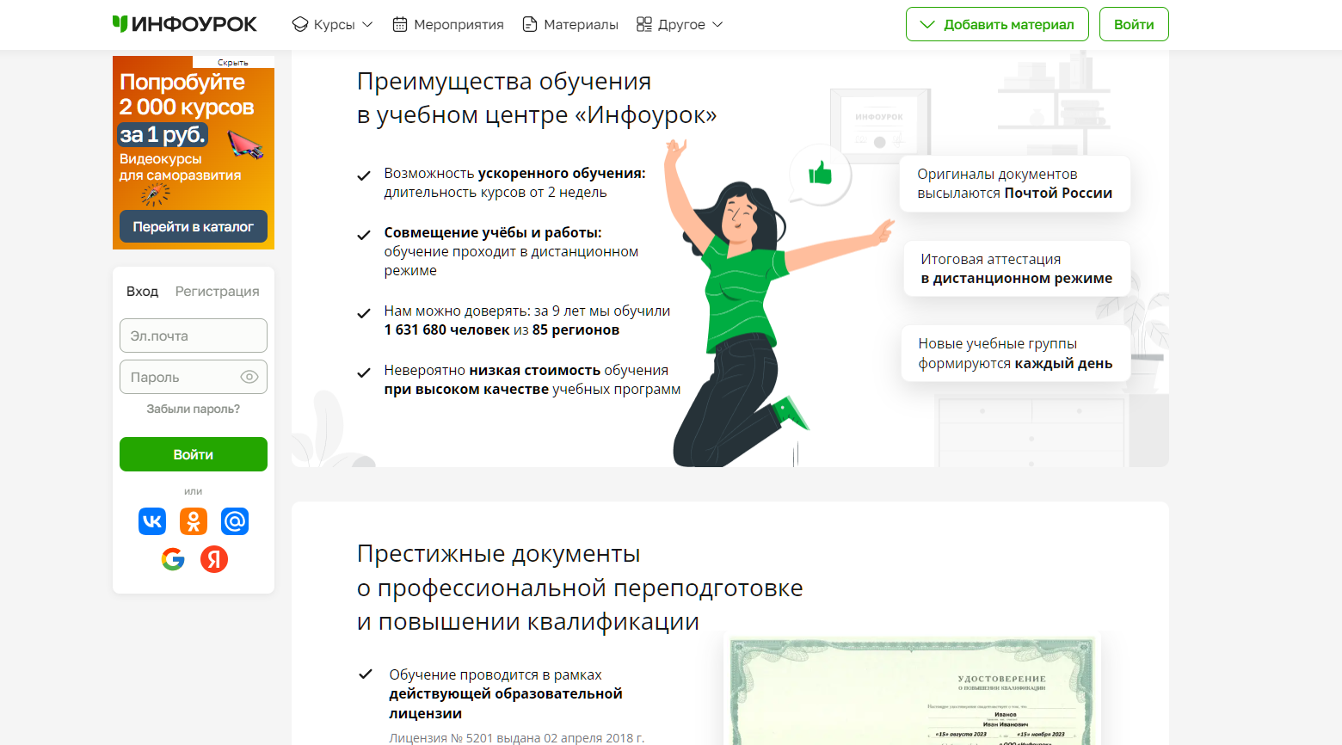Viewport: 1342px width, 745px height.
Task: Click Перейти в каталог banner button
Action: 193,226
